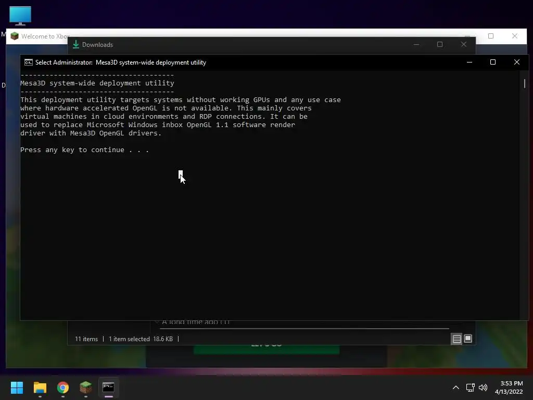Minimize the Downloads window
This screenshot has width=533, height=400.
click(x=416, y=45)
